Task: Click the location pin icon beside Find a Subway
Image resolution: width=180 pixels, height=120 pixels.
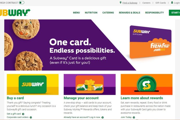Action: (120, 3)
